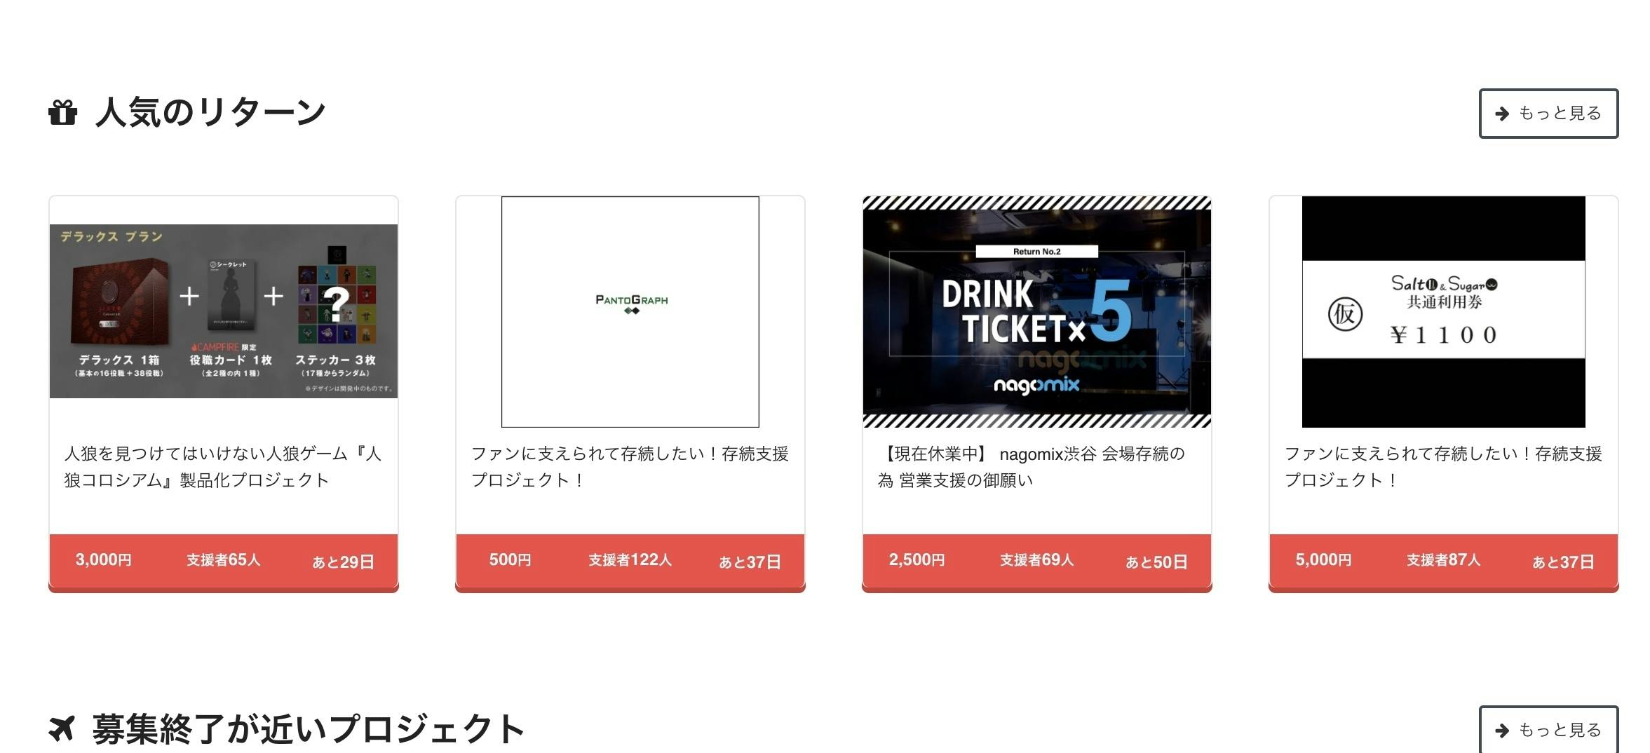
Task: Click the 募集終了が近いプロジェクト section heading
Action: pos(309,729)
